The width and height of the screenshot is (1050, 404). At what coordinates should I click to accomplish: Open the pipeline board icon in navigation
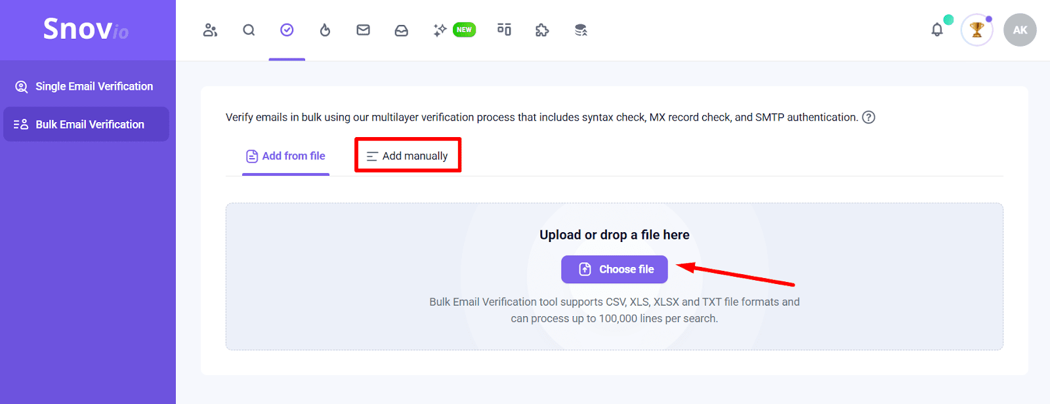pyautogui.click(x=504, y=30)
